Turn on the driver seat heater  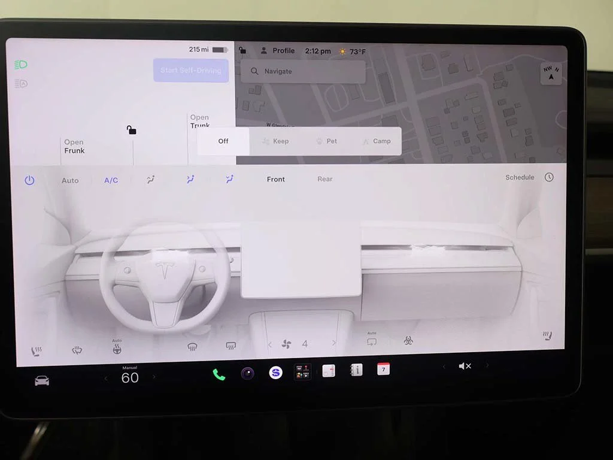37,351
